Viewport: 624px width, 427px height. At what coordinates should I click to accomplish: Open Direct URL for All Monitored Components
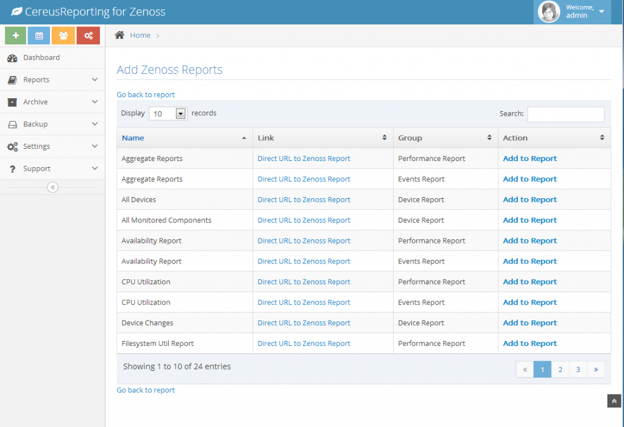304,220
